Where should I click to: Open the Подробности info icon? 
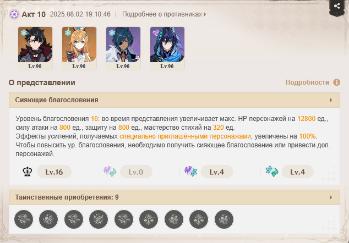pyautogui.click(x=336, y=82)
